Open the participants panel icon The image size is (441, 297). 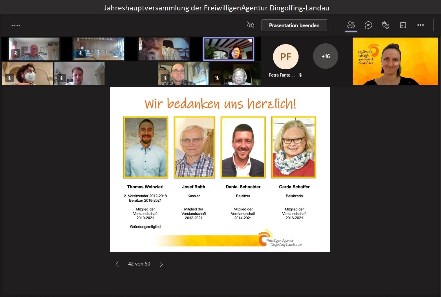(x=351, y=25)
